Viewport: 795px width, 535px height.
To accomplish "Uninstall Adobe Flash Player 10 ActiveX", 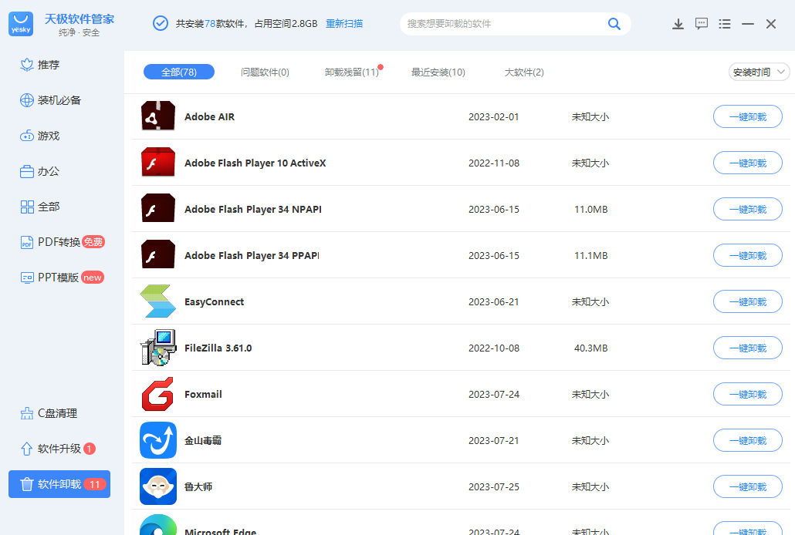I will (747, 163).
